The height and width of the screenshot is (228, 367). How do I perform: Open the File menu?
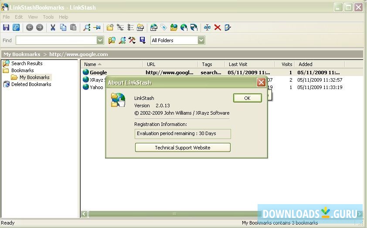pyautogui.click(x=6, y=17)
